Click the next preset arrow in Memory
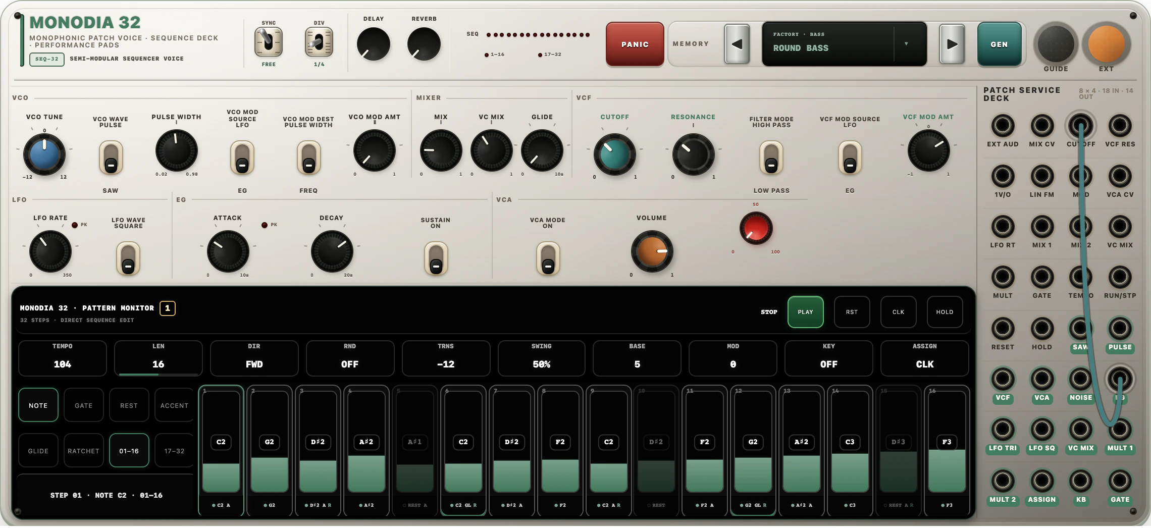Viewport: 1151px width, 528px height. [952, 44]
